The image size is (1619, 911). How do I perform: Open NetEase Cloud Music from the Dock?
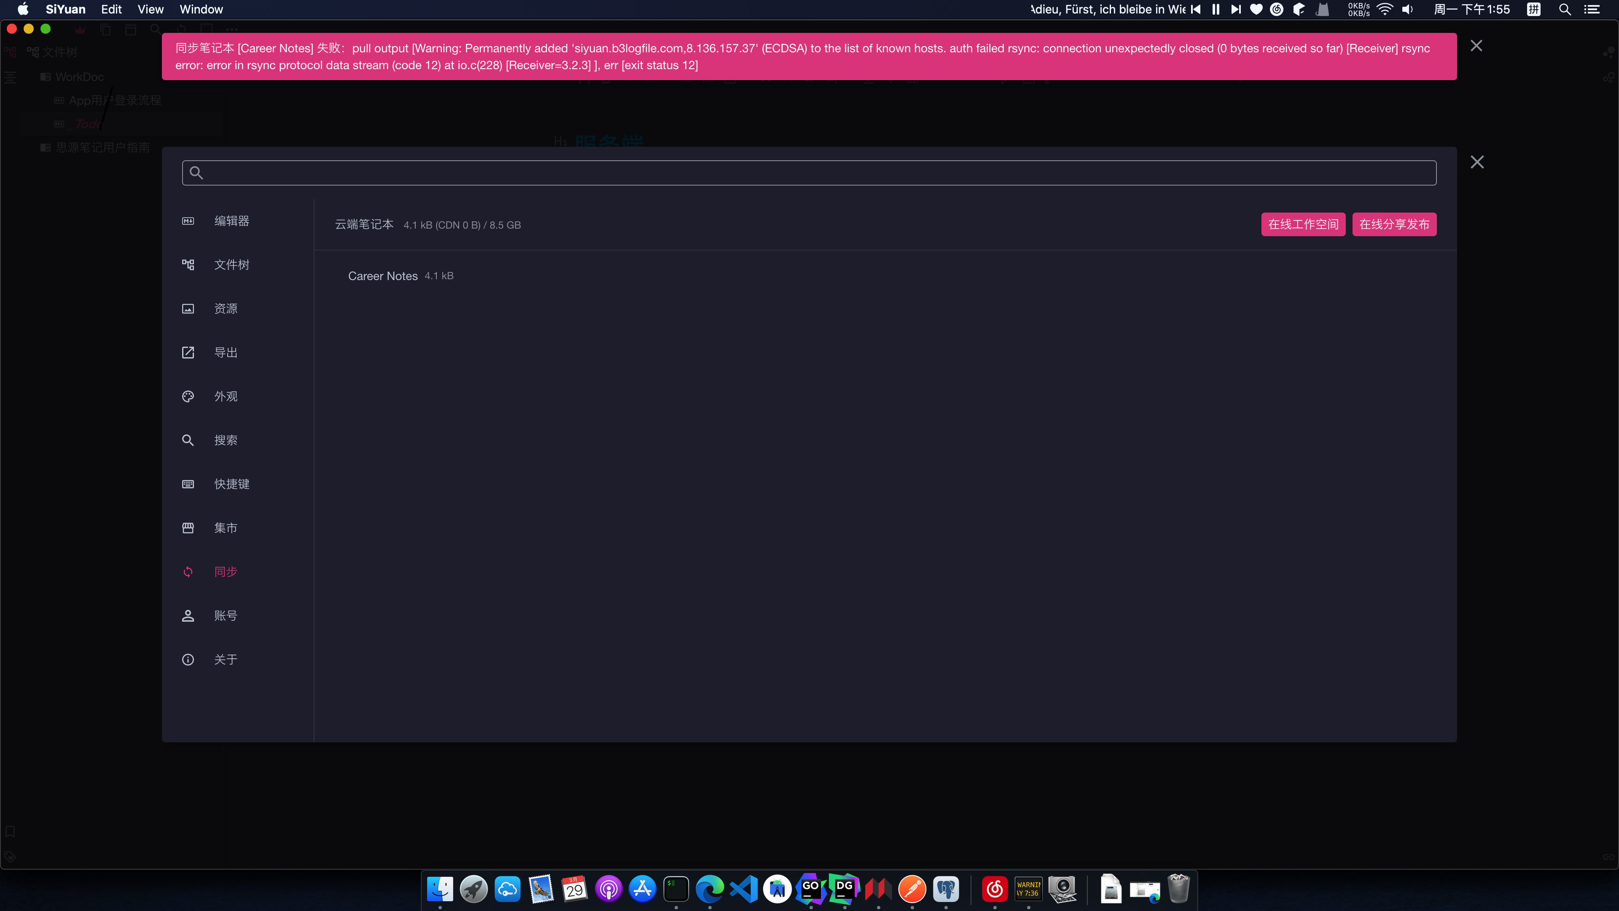(x=995, y=889)
